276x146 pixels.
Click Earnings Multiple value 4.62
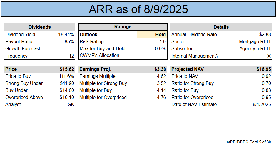[161, 76]
